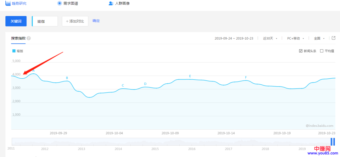Click the 瑜伽 keyword input field
Viewport: 340px width, 157px height.
click(x=45, y=21)
